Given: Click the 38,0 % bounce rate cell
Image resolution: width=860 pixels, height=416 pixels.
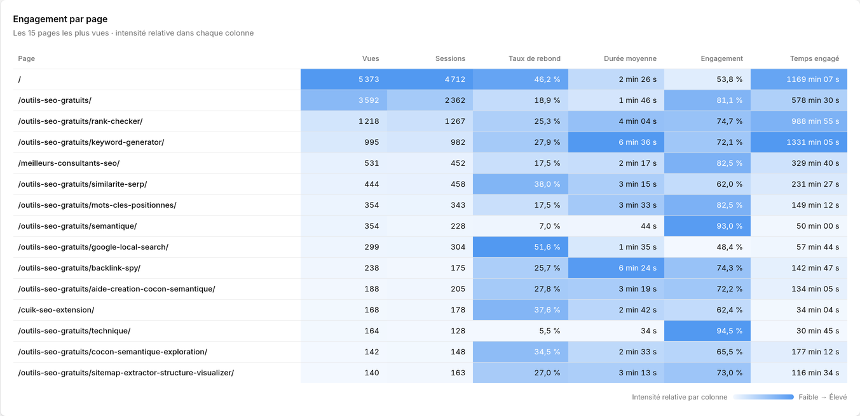Looking at the screenshot, I should (x=521, y=184).
